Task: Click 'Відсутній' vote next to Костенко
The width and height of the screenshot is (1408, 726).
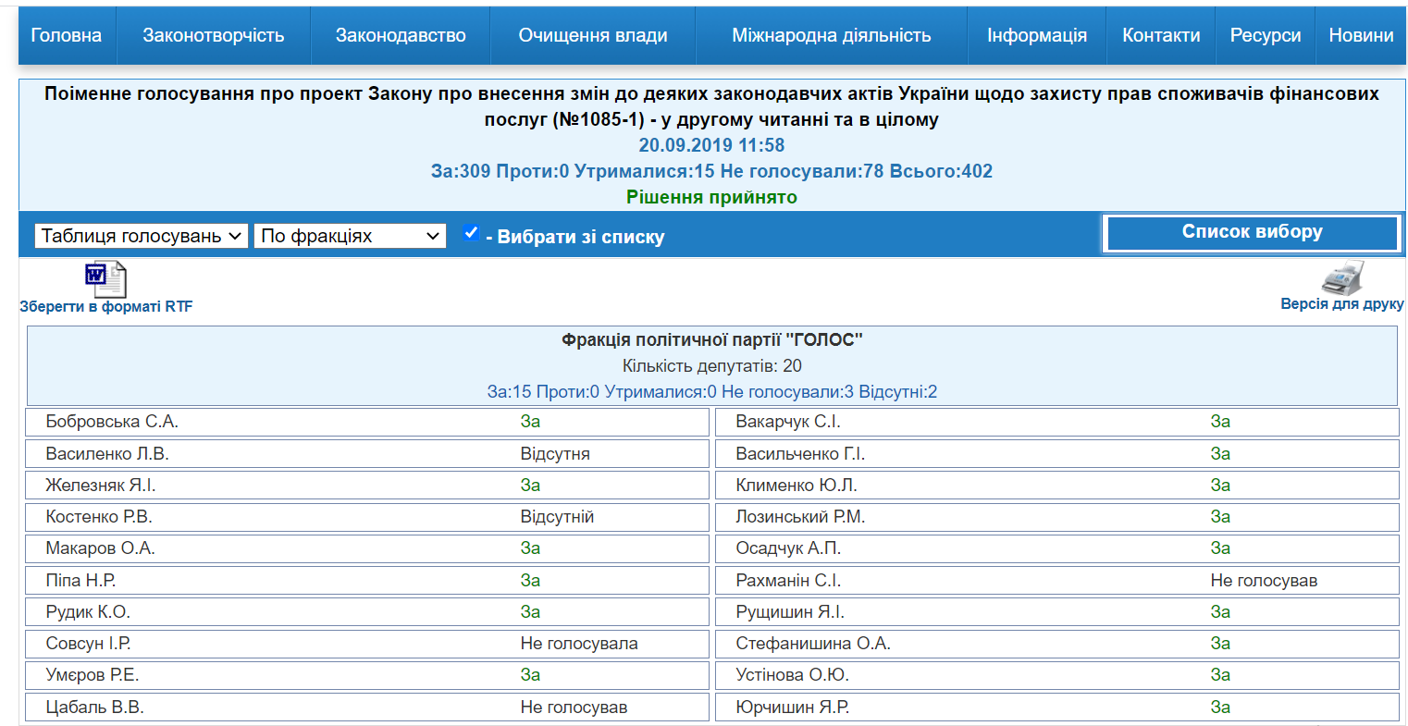Action: (557, 517)
